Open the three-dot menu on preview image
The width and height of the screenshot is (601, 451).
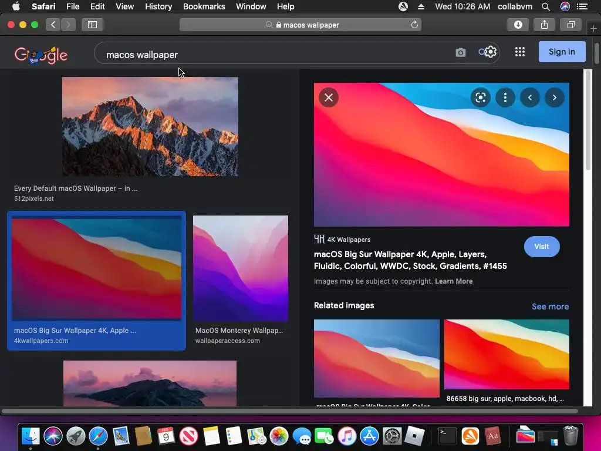point(505,97)
